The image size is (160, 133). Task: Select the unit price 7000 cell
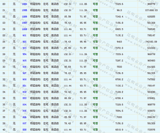119,117
